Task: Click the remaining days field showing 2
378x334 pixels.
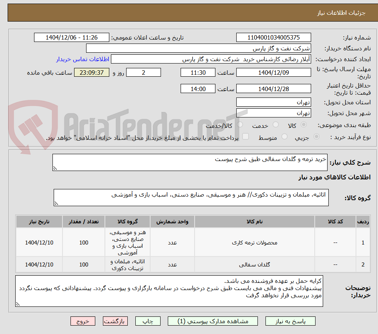Action: tap(143, 72)
